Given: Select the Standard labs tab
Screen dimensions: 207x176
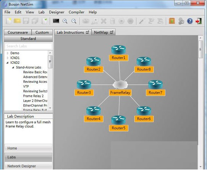Looking at the screenshot, I should 28,39.
